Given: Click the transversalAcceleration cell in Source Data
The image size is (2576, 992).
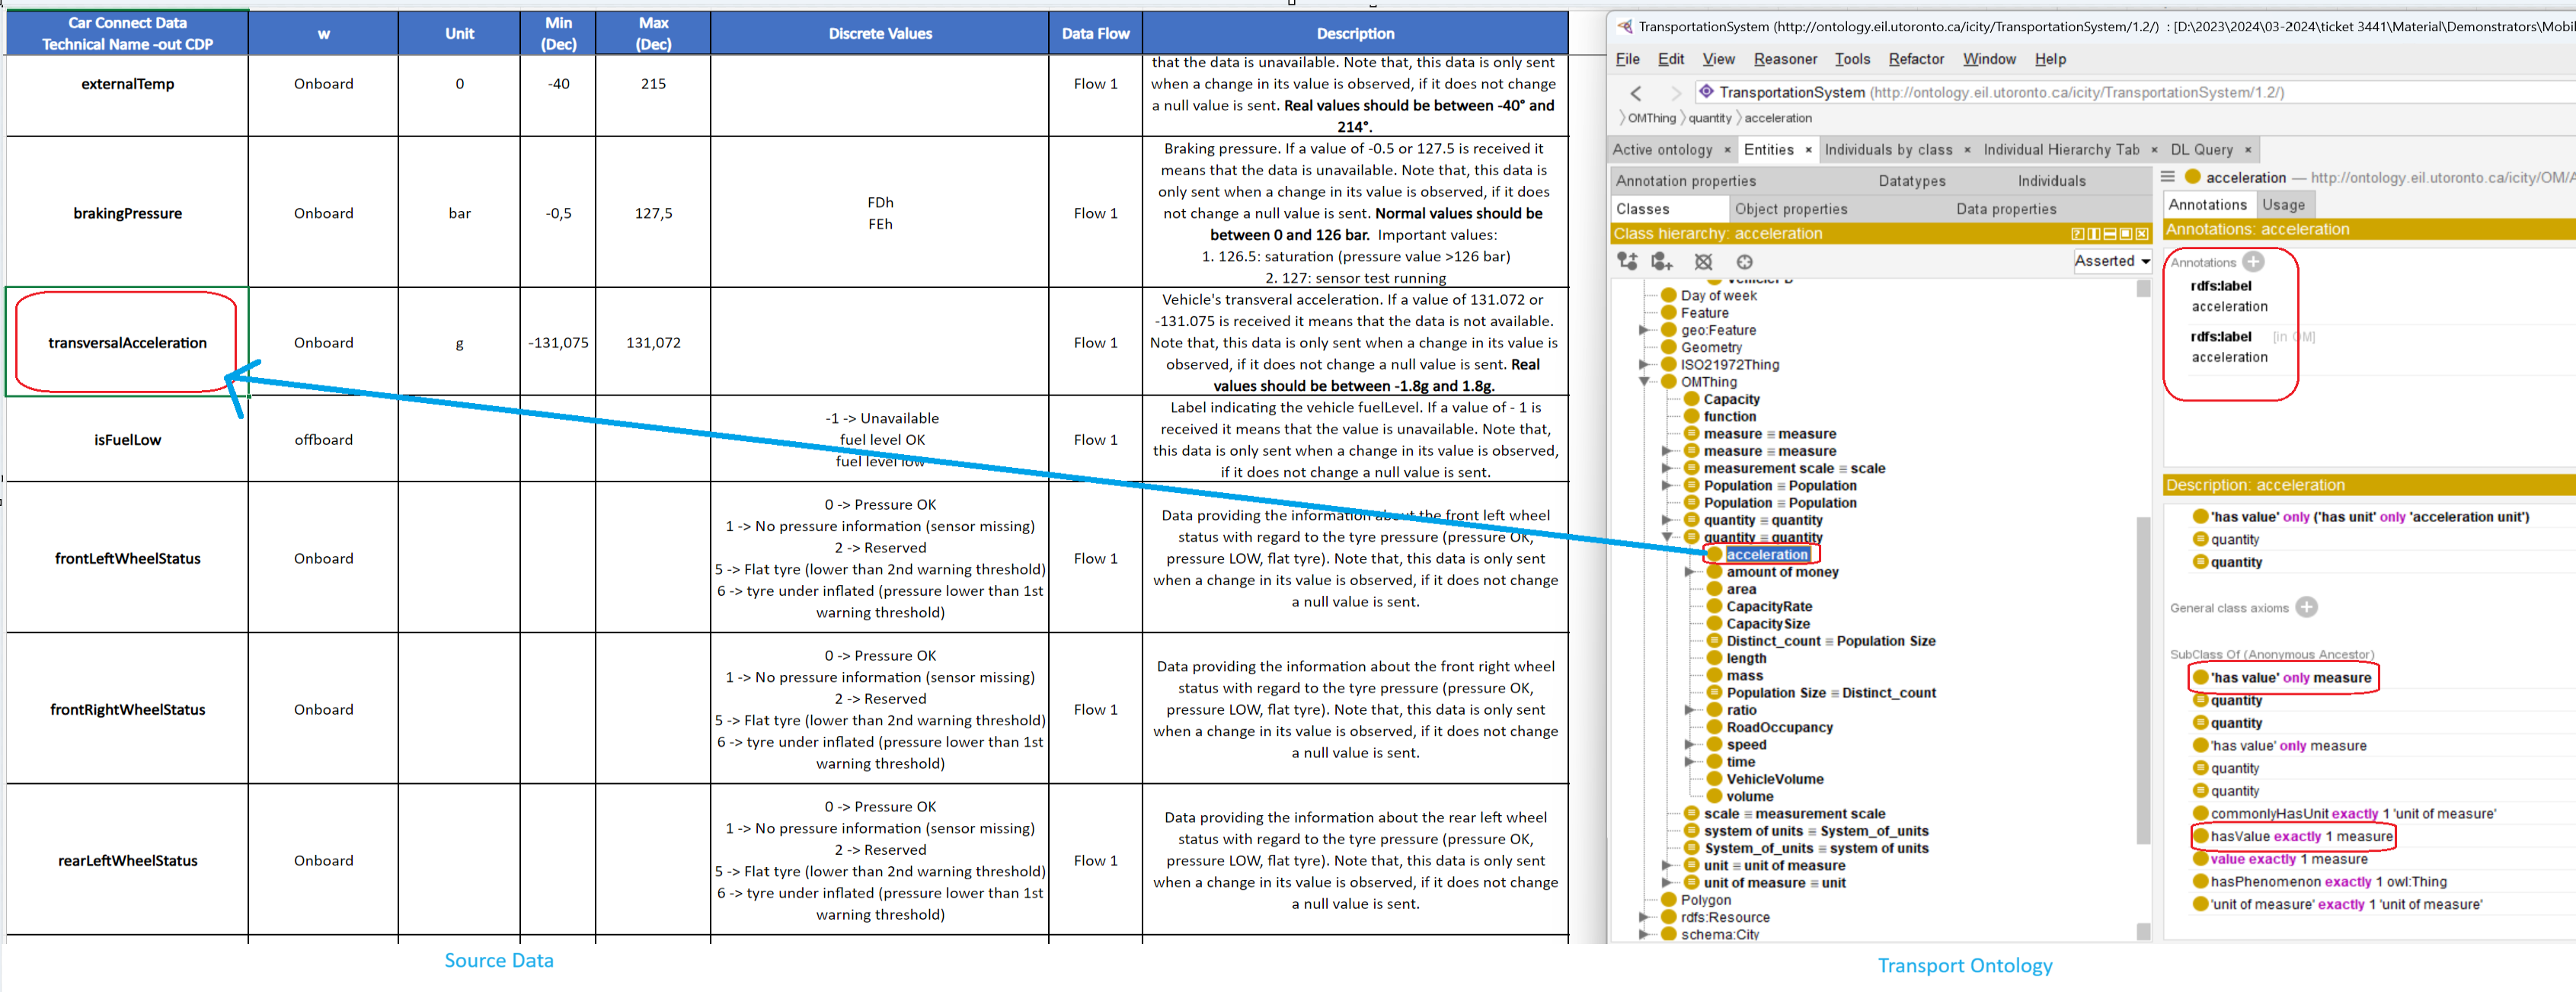Looking at the screenshot, I should tap(127, 342).
